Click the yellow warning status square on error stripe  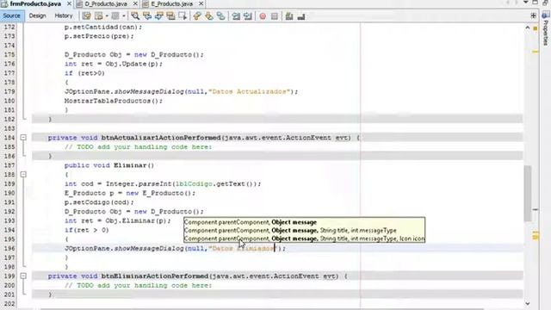536,28
